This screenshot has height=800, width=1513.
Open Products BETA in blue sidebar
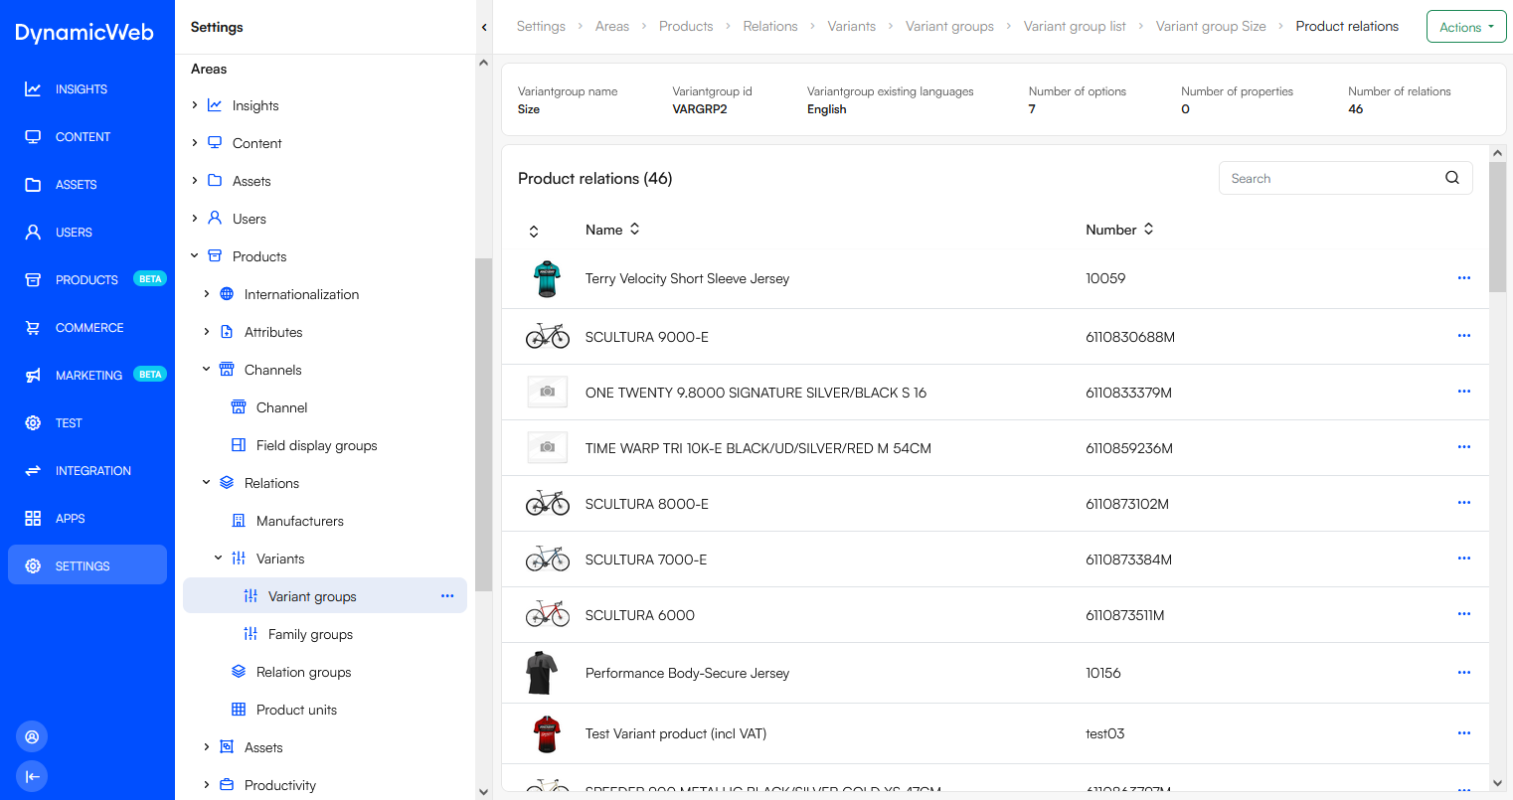pos(87,280)
